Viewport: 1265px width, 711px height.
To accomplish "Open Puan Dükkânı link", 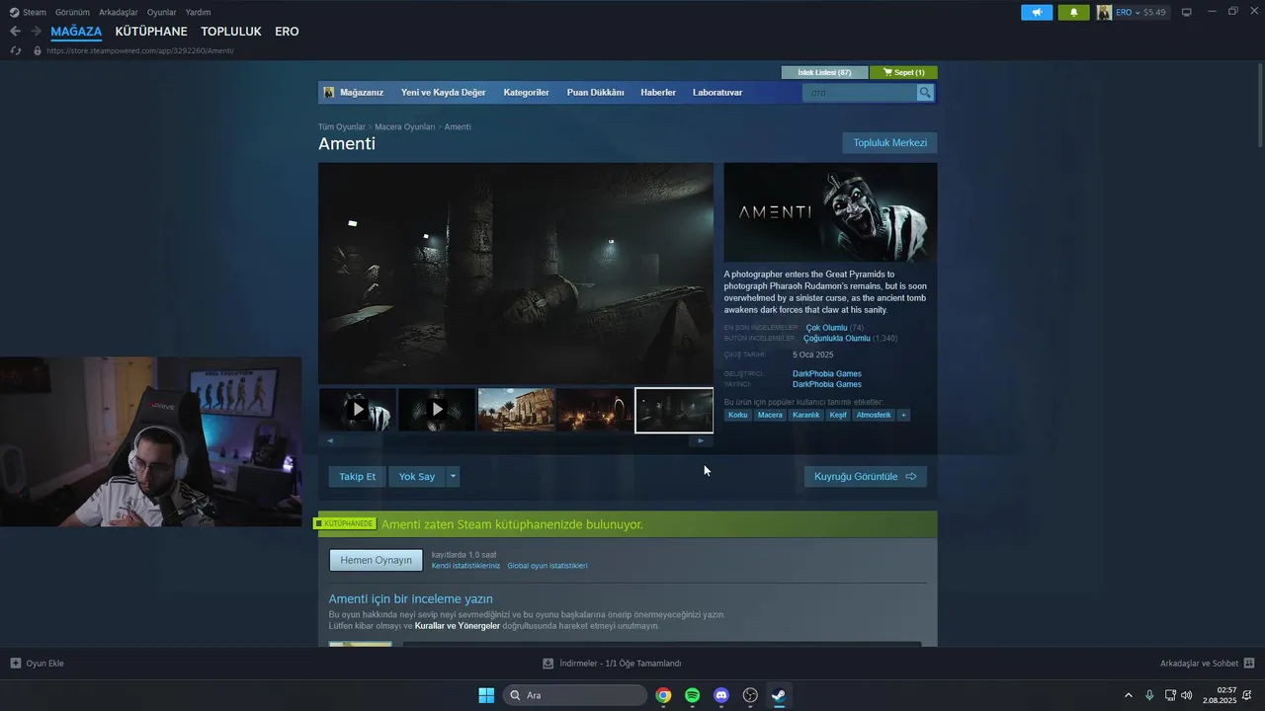I will (x=595, y=93).
